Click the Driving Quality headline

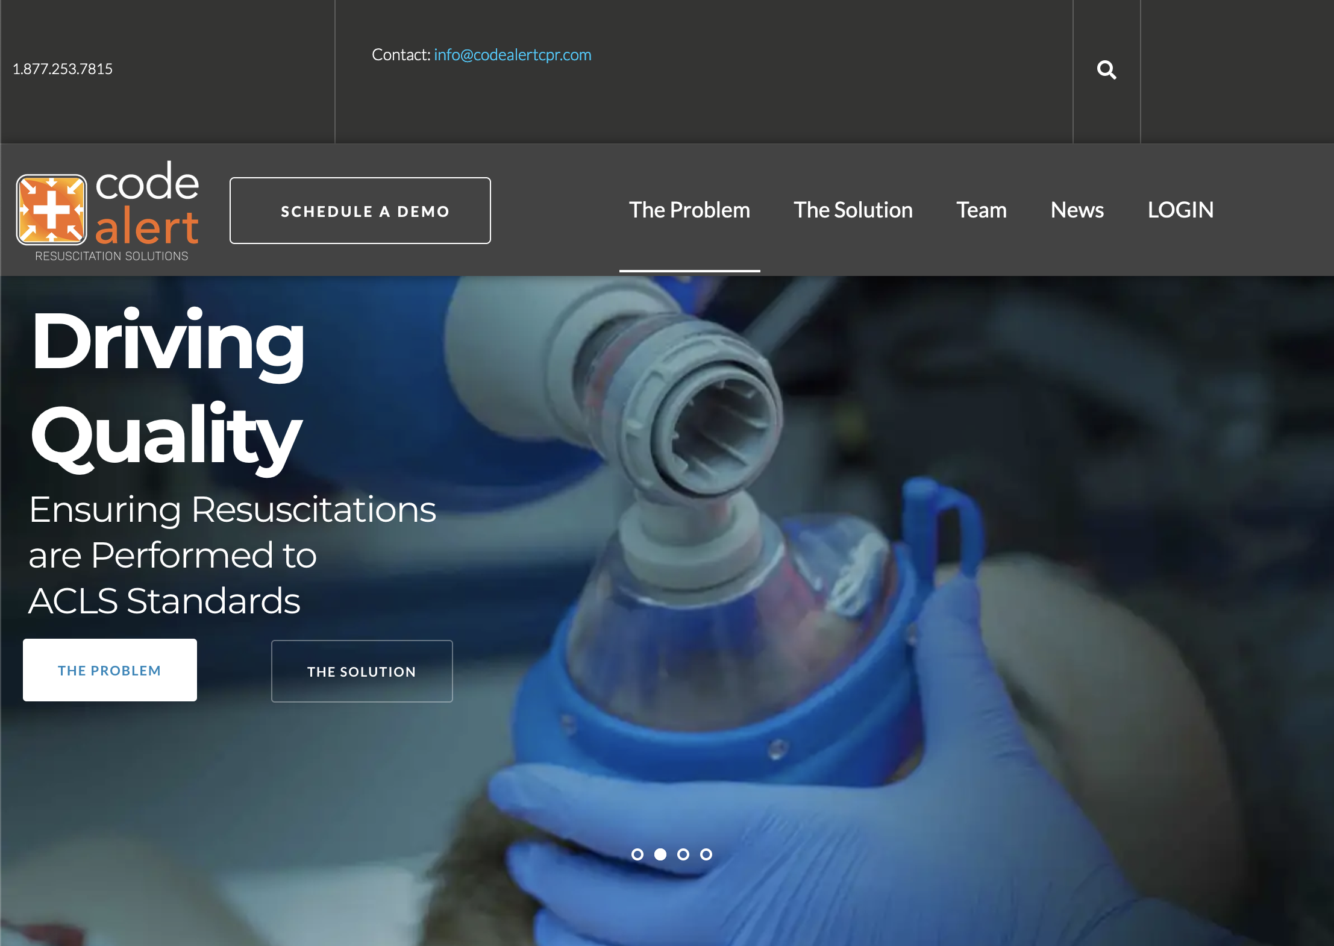(168, 389)
